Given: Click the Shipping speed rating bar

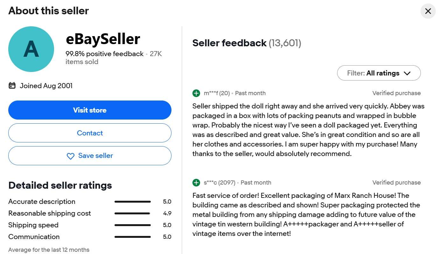Looking at the screenshot, I should click(132, 225).
